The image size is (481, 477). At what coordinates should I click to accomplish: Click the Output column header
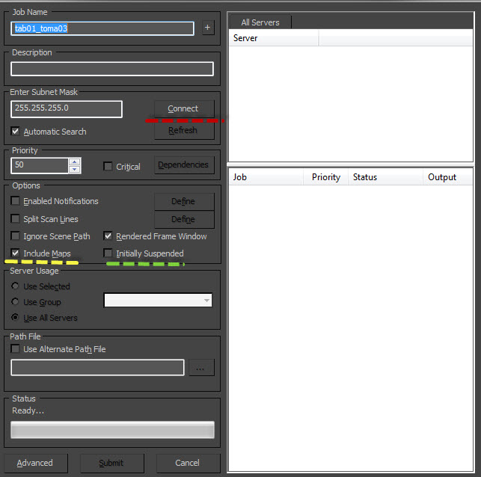click(447, 177)
